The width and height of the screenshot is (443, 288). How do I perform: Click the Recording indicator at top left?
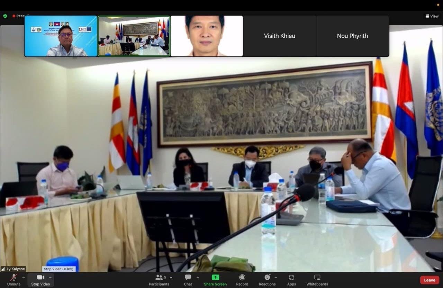[x=21, y=16]
